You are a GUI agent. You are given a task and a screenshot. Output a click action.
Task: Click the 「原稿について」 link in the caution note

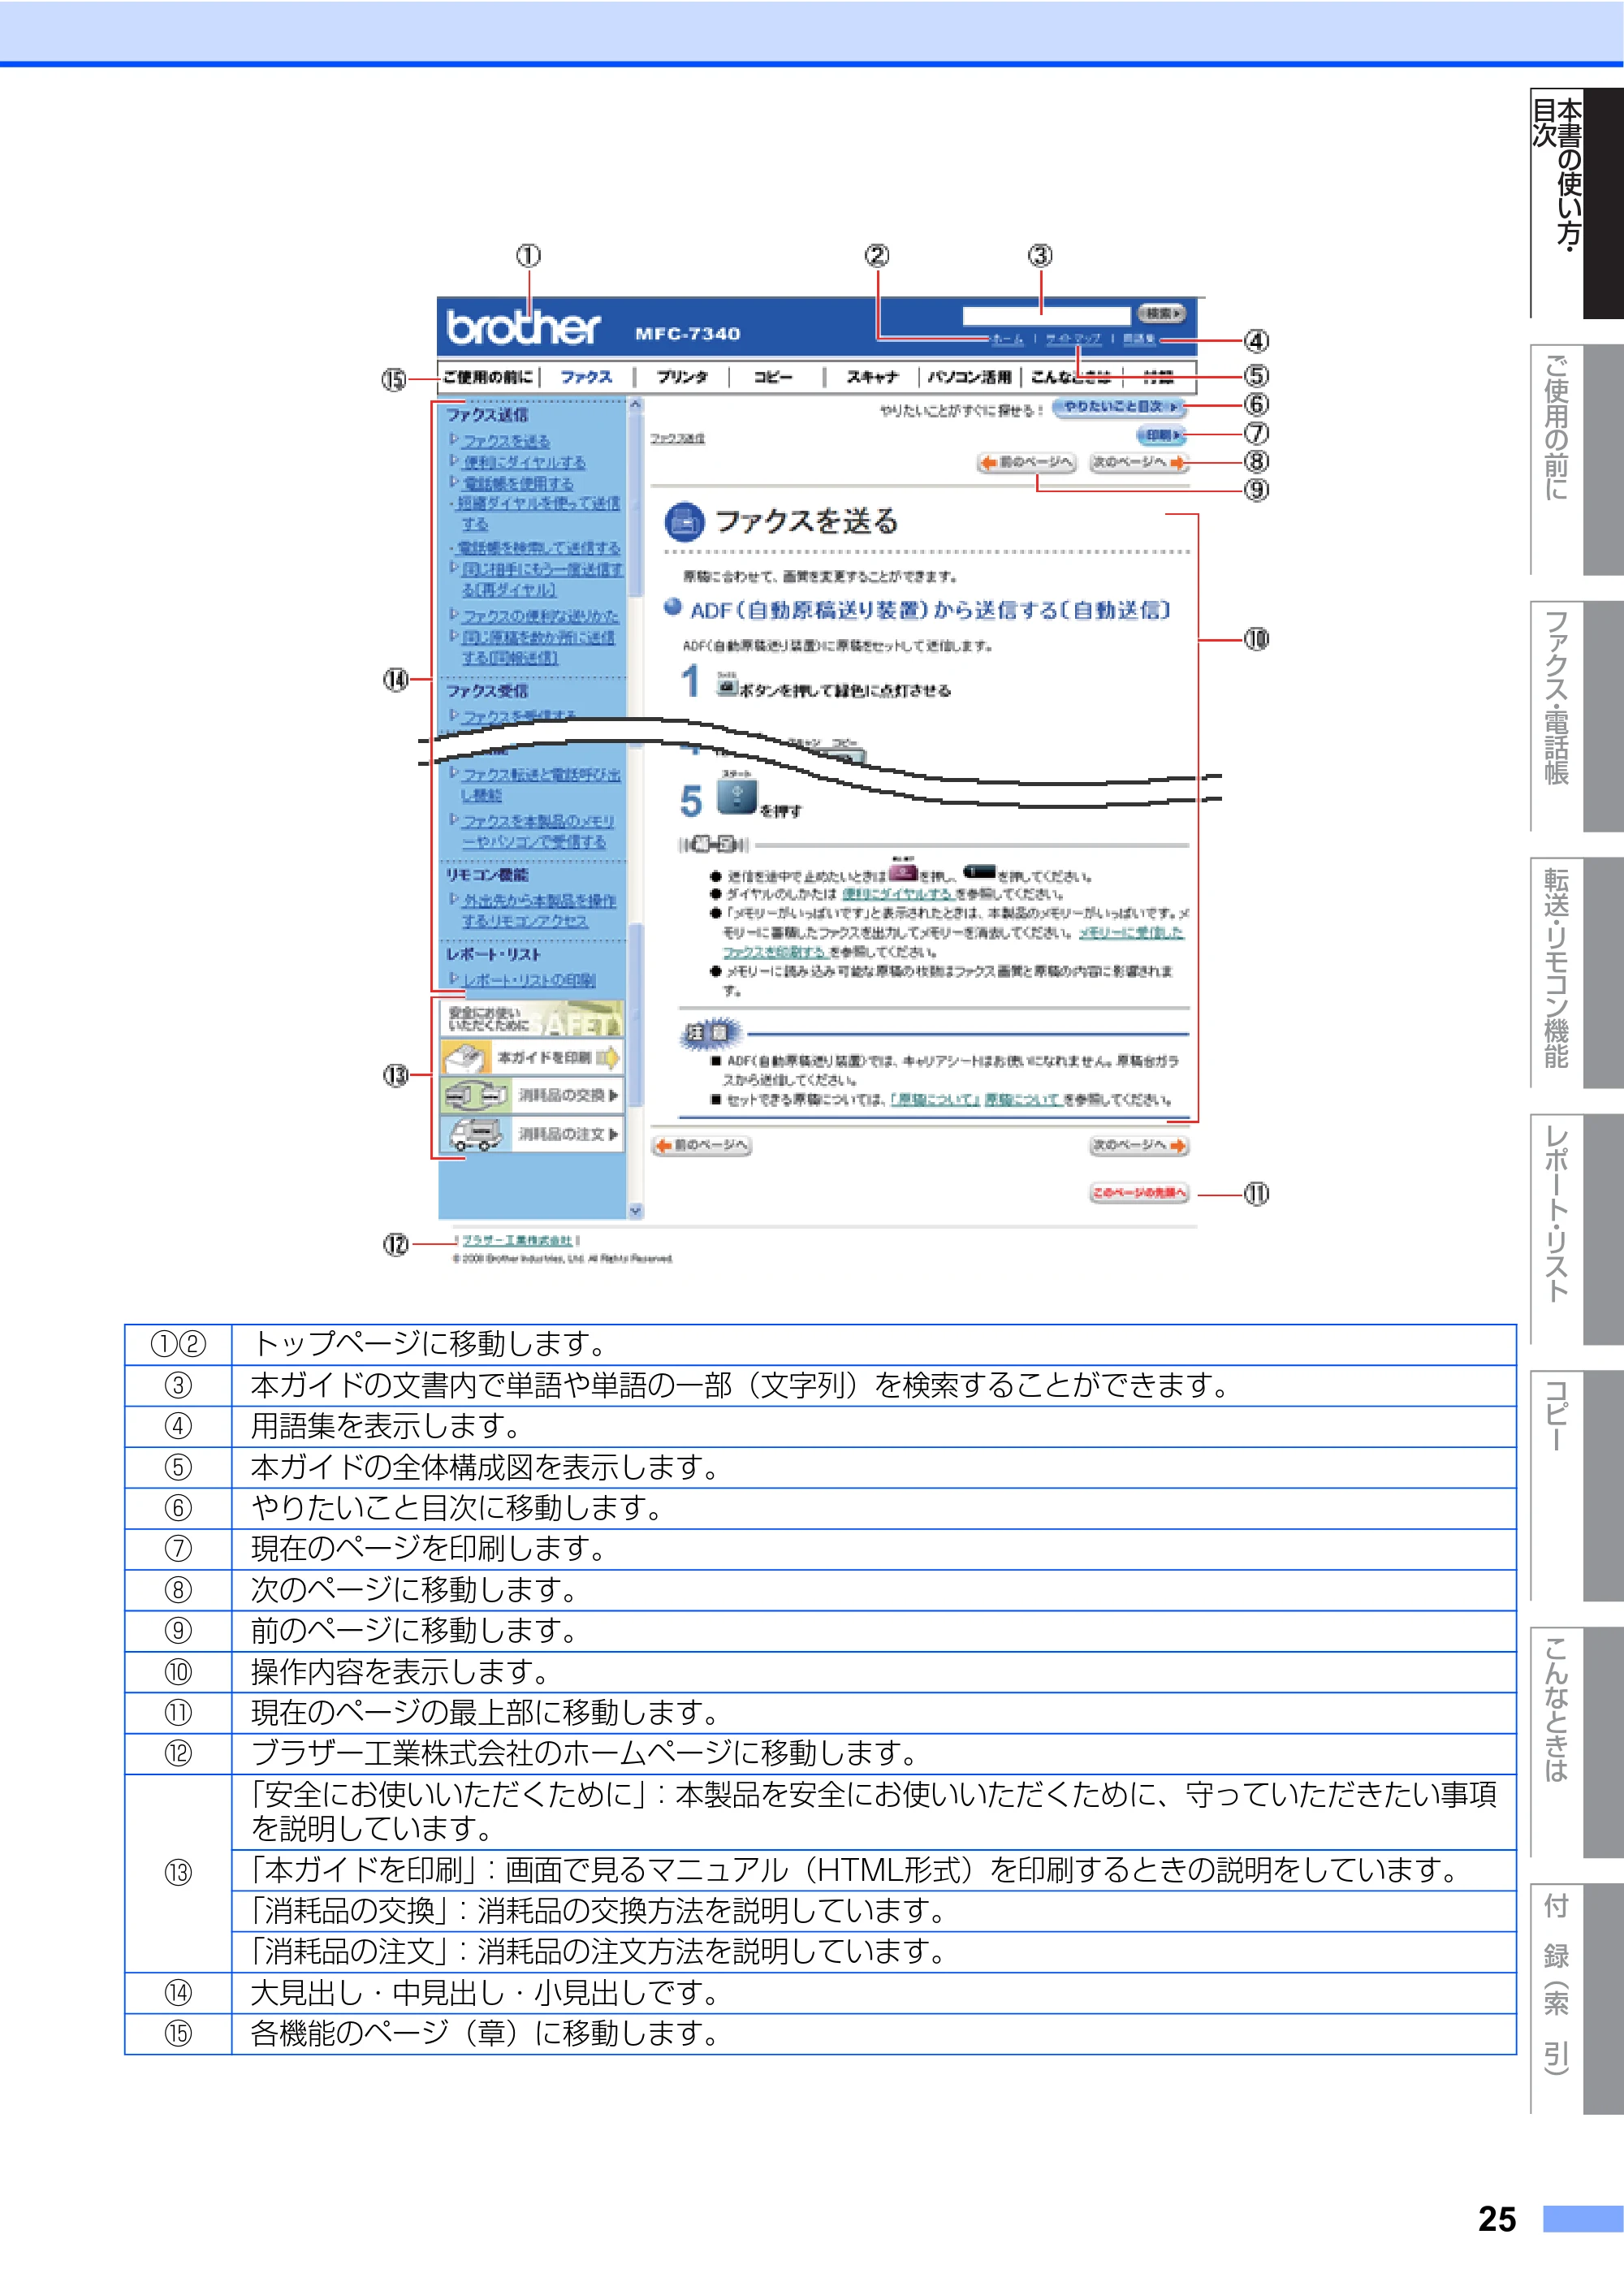pyautogui.click(x=935, y=1100)
